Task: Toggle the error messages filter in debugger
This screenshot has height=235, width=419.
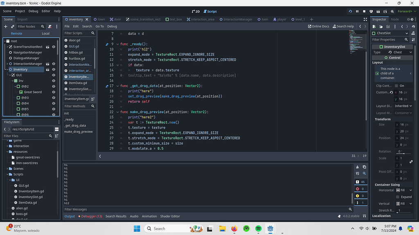Action: point(360,188)
